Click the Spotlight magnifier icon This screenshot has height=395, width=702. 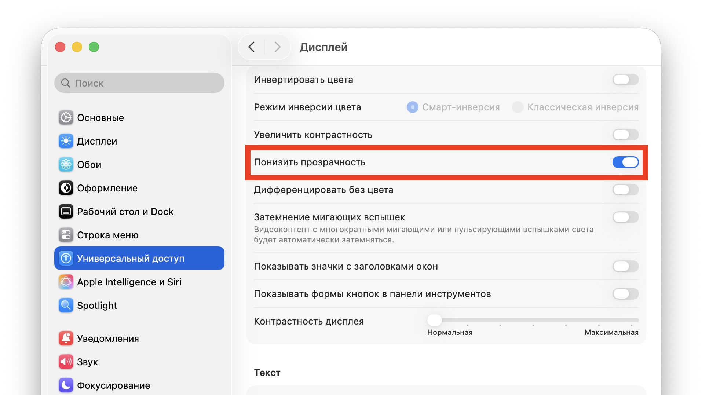(66, 306)
